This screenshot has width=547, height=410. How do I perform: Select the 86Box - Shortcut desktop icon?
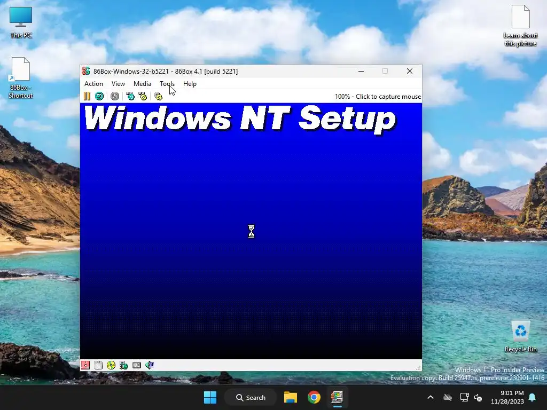pos(21,78)
